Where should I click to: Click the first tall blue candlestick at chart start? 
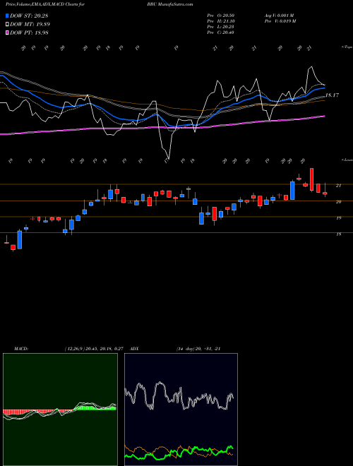pyautogui.click(x=20, y=239)
